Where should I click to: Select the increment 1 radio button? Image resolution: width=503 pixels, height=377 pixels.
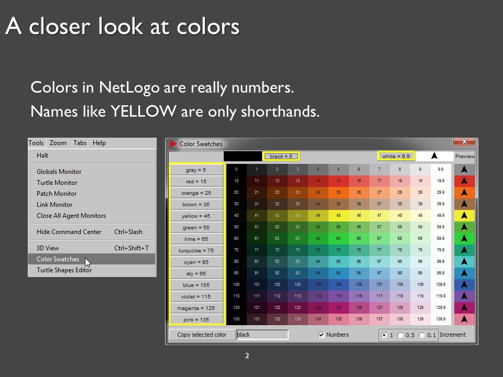pos(384,335)
